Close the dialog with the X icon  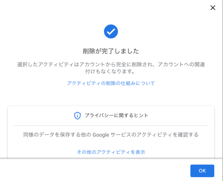213,8
